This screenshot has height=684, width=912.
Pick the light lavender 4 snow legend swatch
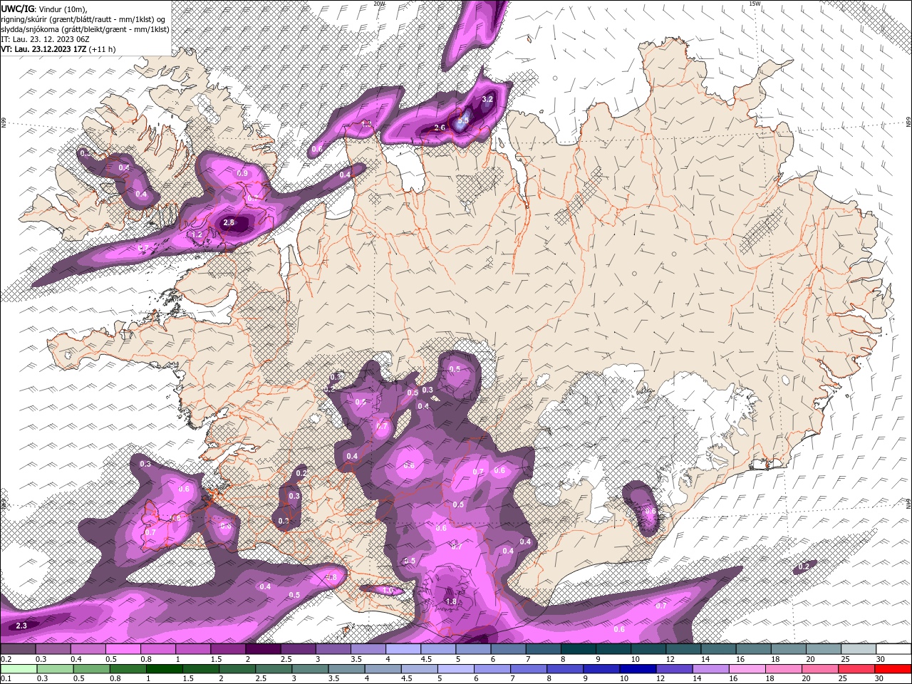pos(403,649)
